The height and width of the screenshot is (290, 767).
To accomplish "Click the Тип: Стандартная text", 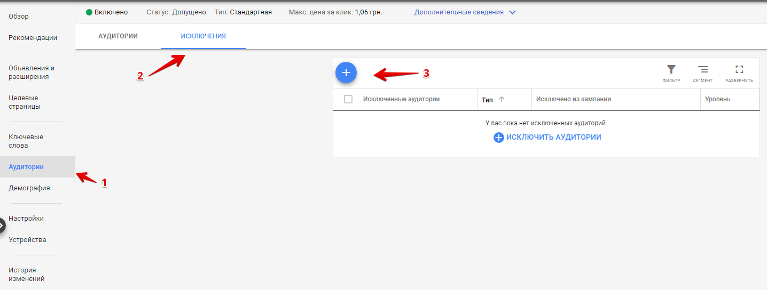I will [x=243, y=12].
